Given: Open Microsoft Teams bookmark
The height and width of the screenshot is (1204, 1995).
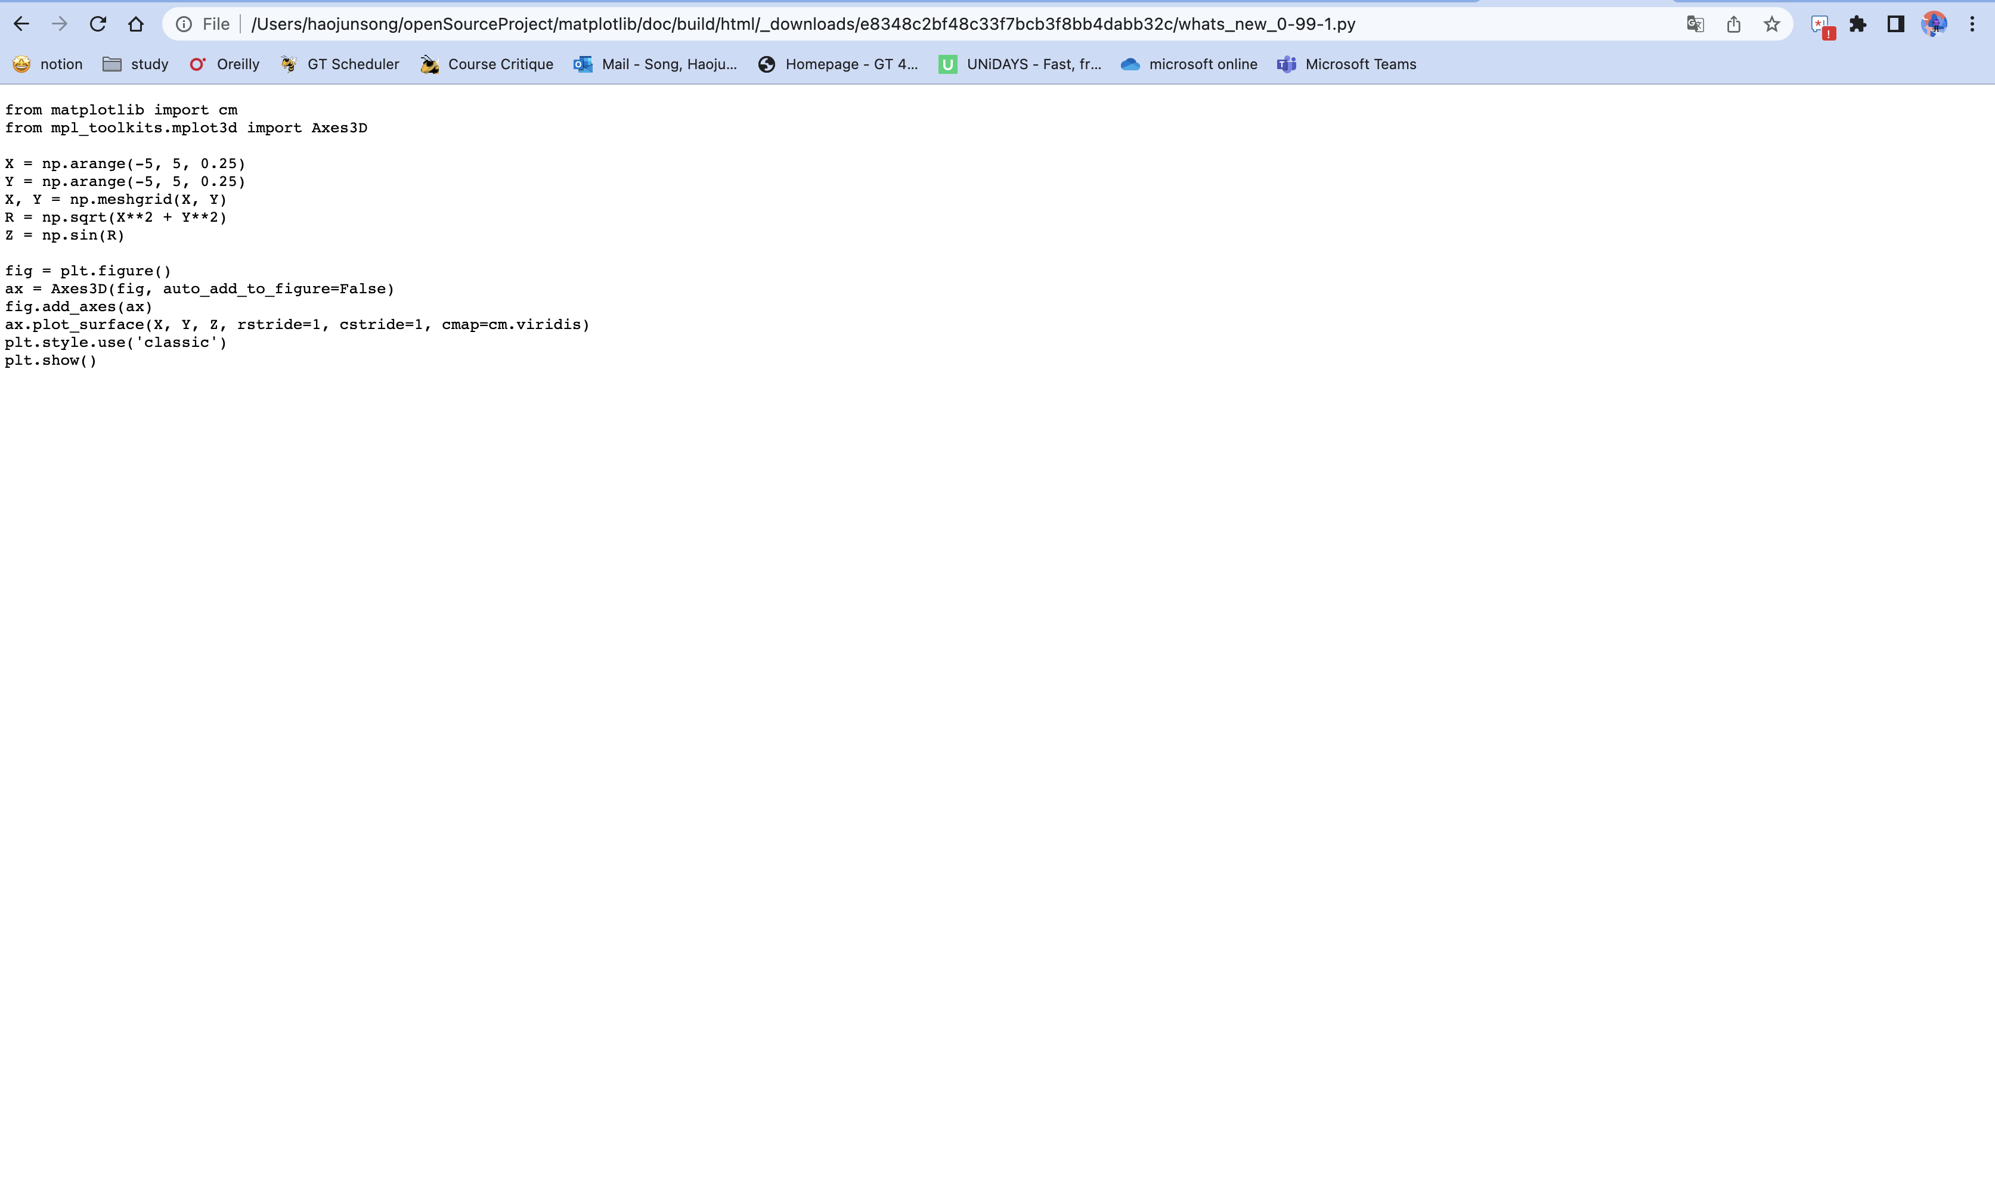Looking at the screenshot, I should pyautogui.click(x=1346, y=64).
